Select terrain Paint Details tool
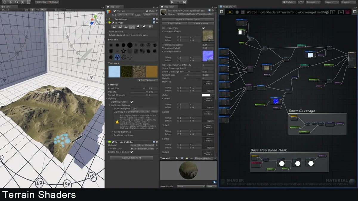This screenshot has height=201, width=358. point(144,27)
